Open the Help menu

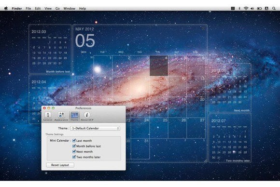click(83, 8)
